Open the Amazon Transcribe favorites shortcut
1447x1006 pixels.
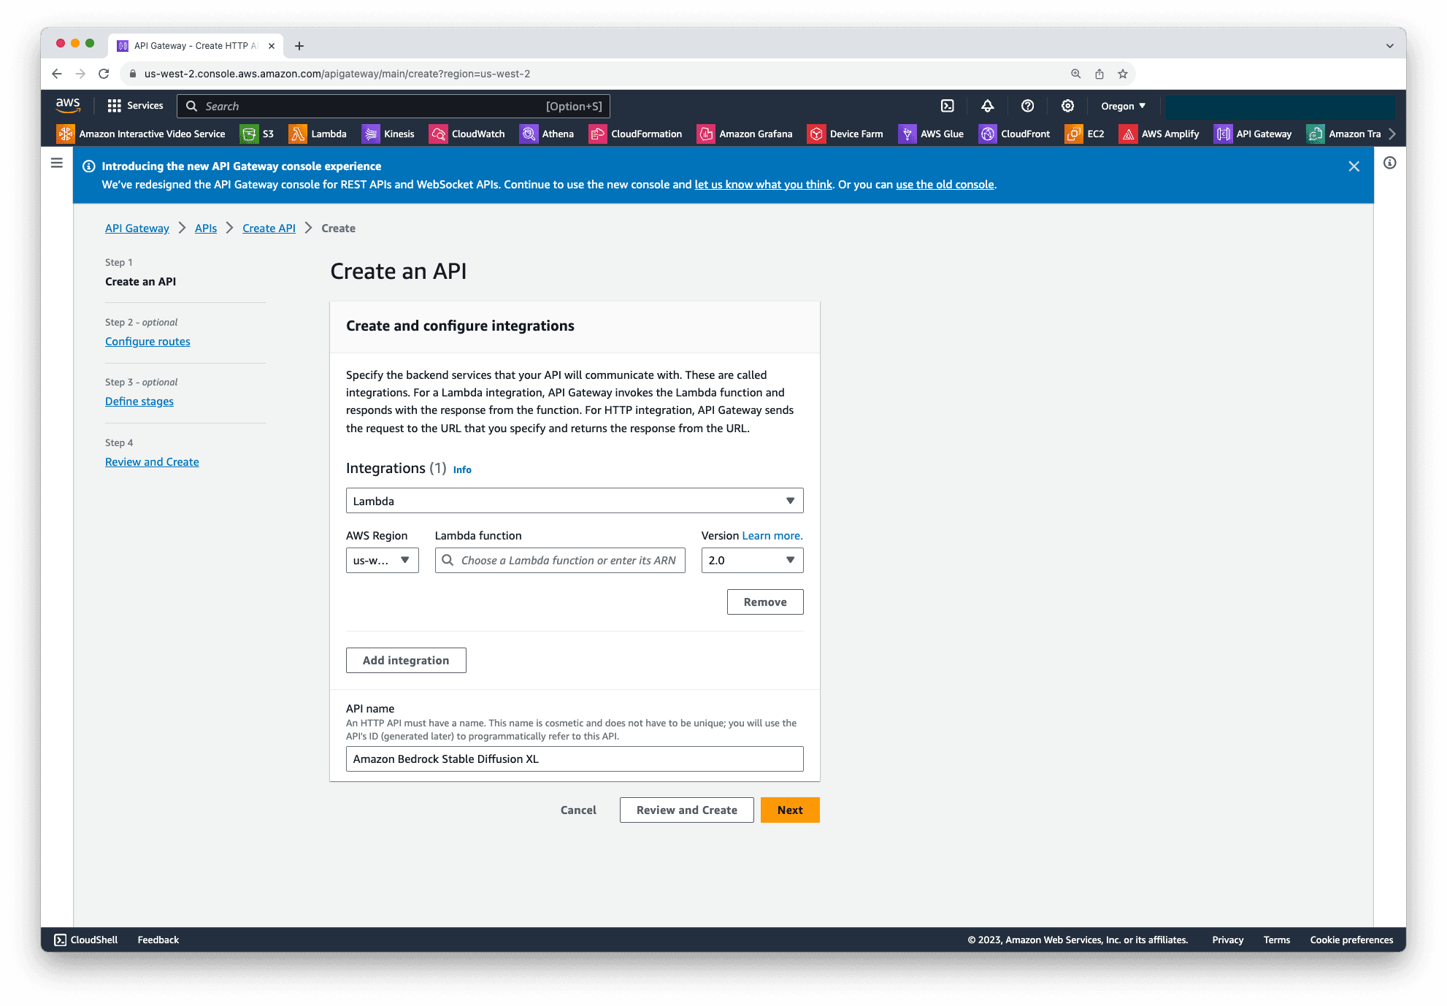(1344, 134)
